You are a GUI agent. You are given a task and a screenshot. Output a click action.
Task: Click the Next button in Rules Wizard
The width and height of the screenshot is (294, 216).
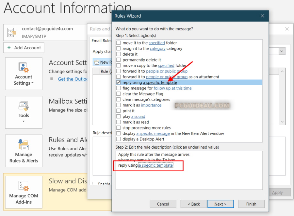(220, 204)
